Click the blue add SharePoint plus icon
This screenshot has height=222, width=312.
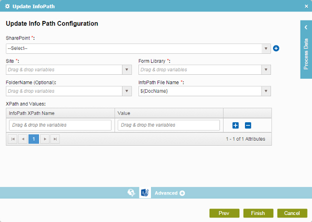point(276,48)
